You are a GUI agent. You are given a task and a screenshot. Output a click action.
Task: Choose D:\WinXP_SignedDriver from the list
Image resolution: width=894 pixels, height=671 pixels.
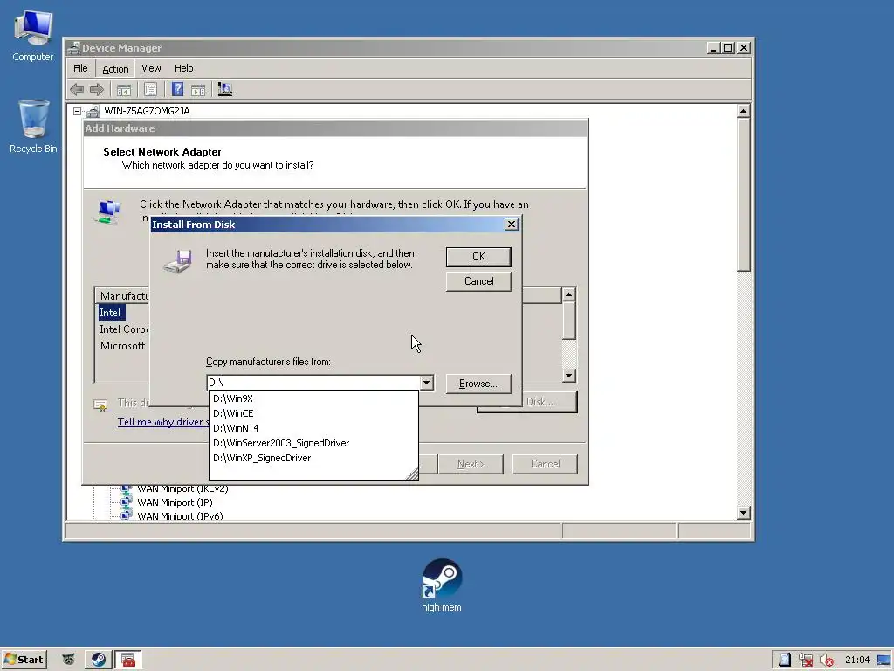[313, 458]
